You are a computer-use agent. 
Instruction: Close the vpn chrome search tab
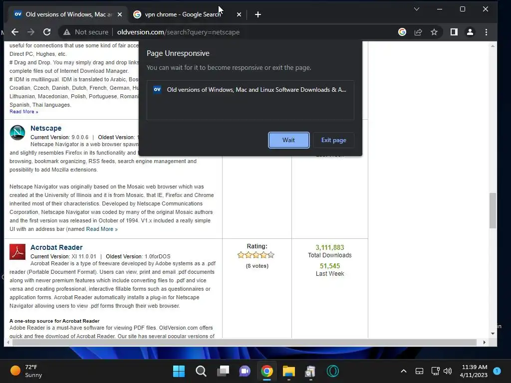coord(239,14)
